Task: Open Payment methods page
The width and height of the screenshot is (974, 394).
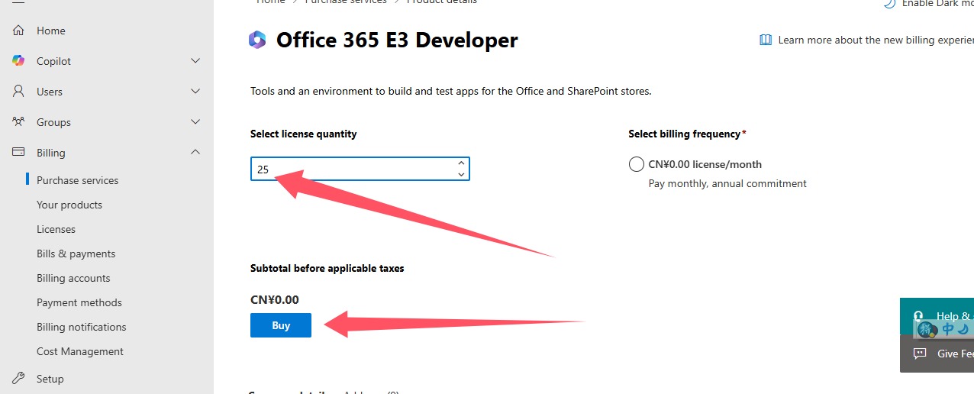Action: pos(79,302)
